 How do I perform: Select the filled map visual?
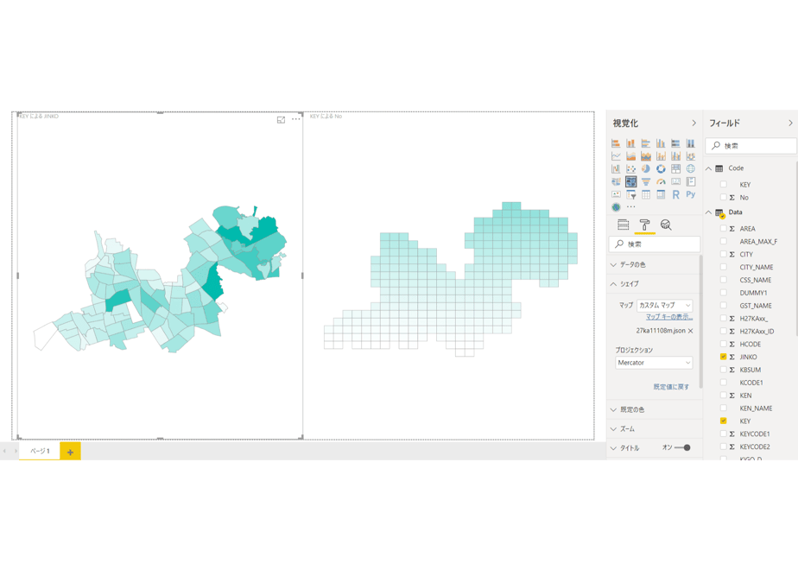(616, 181)
